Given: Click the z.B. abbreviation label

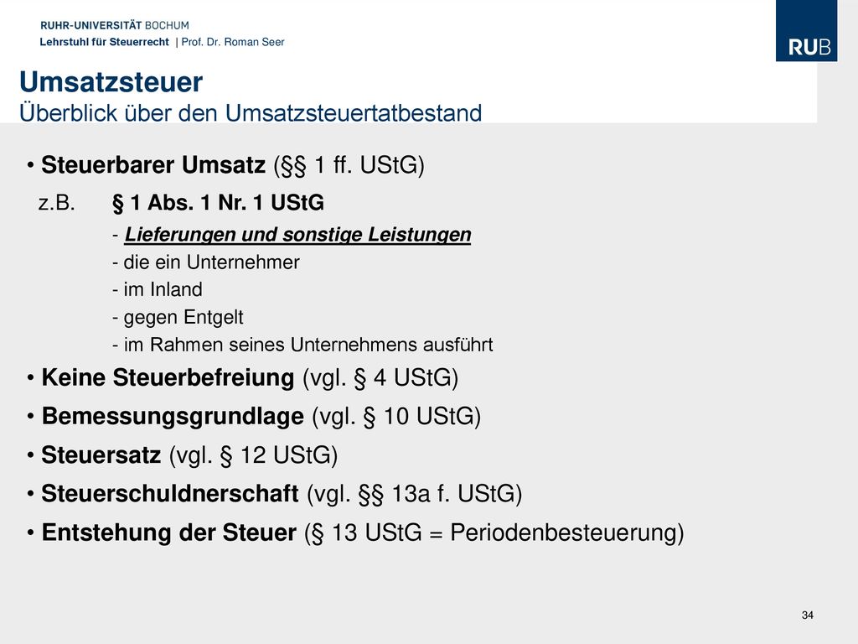Looking at the screenshot, I should click(56, 203).
